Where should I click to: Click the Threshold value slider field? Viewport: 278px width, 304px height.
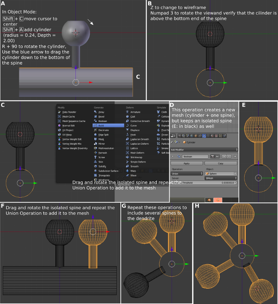[x=204, y=182]
